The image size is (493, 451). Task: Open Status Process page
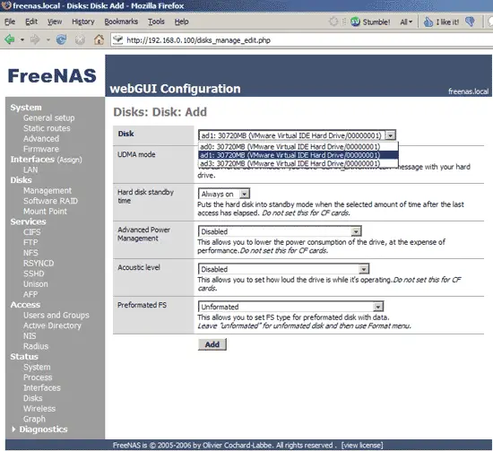click(38, 377)
